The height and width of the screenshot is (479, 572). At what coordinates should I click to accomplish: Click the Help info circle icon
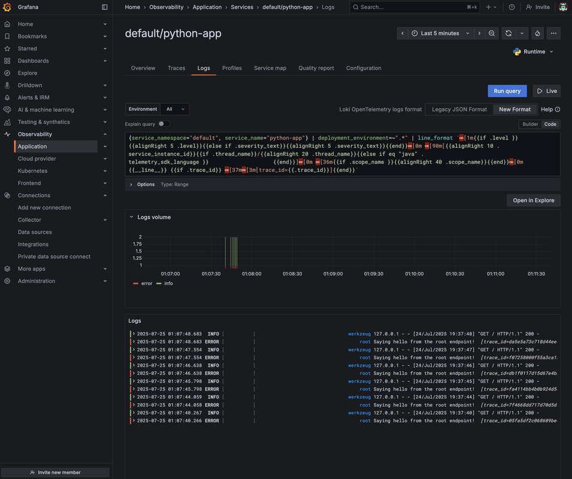(x=558, y=110)
